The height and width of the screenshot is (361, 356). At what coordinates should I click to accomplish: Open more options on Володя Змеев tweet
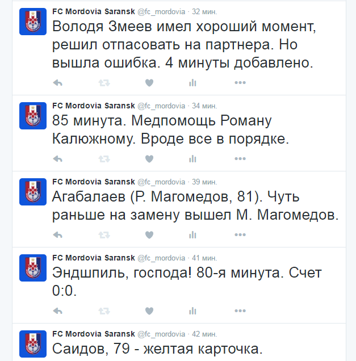point(240,82)
